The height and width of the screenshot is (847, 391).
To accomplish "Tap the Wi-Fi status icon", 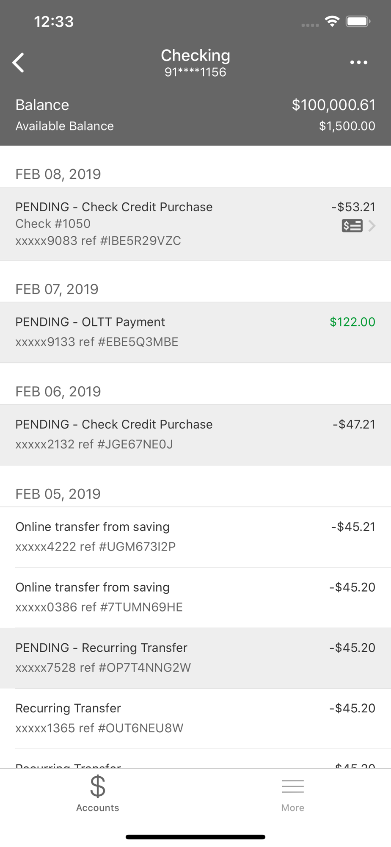I will (332, 21).
